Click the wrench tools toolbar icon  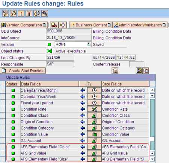(45, 13)
